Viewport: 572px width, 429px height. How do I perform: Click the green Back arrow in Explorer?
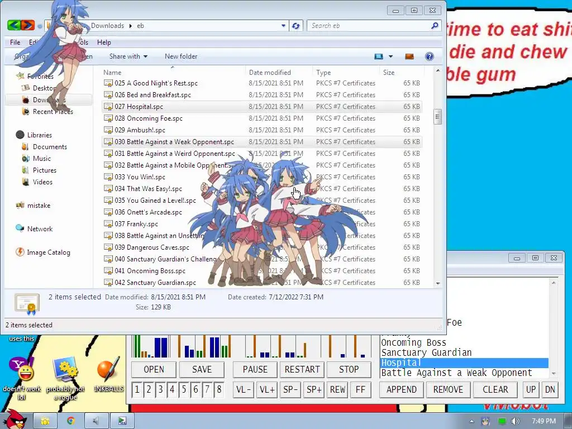[x=13, y=25]
